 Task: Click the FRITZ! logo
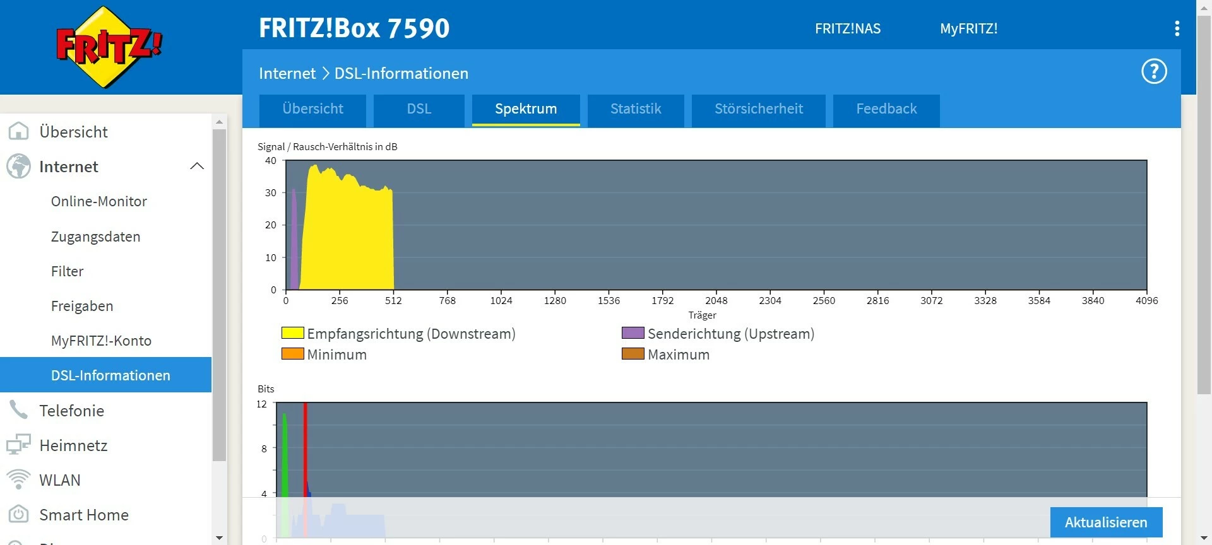coord(109,47)
